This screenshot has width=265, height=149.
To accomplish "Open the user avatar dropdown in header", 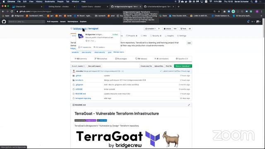I will pos(258,22).
